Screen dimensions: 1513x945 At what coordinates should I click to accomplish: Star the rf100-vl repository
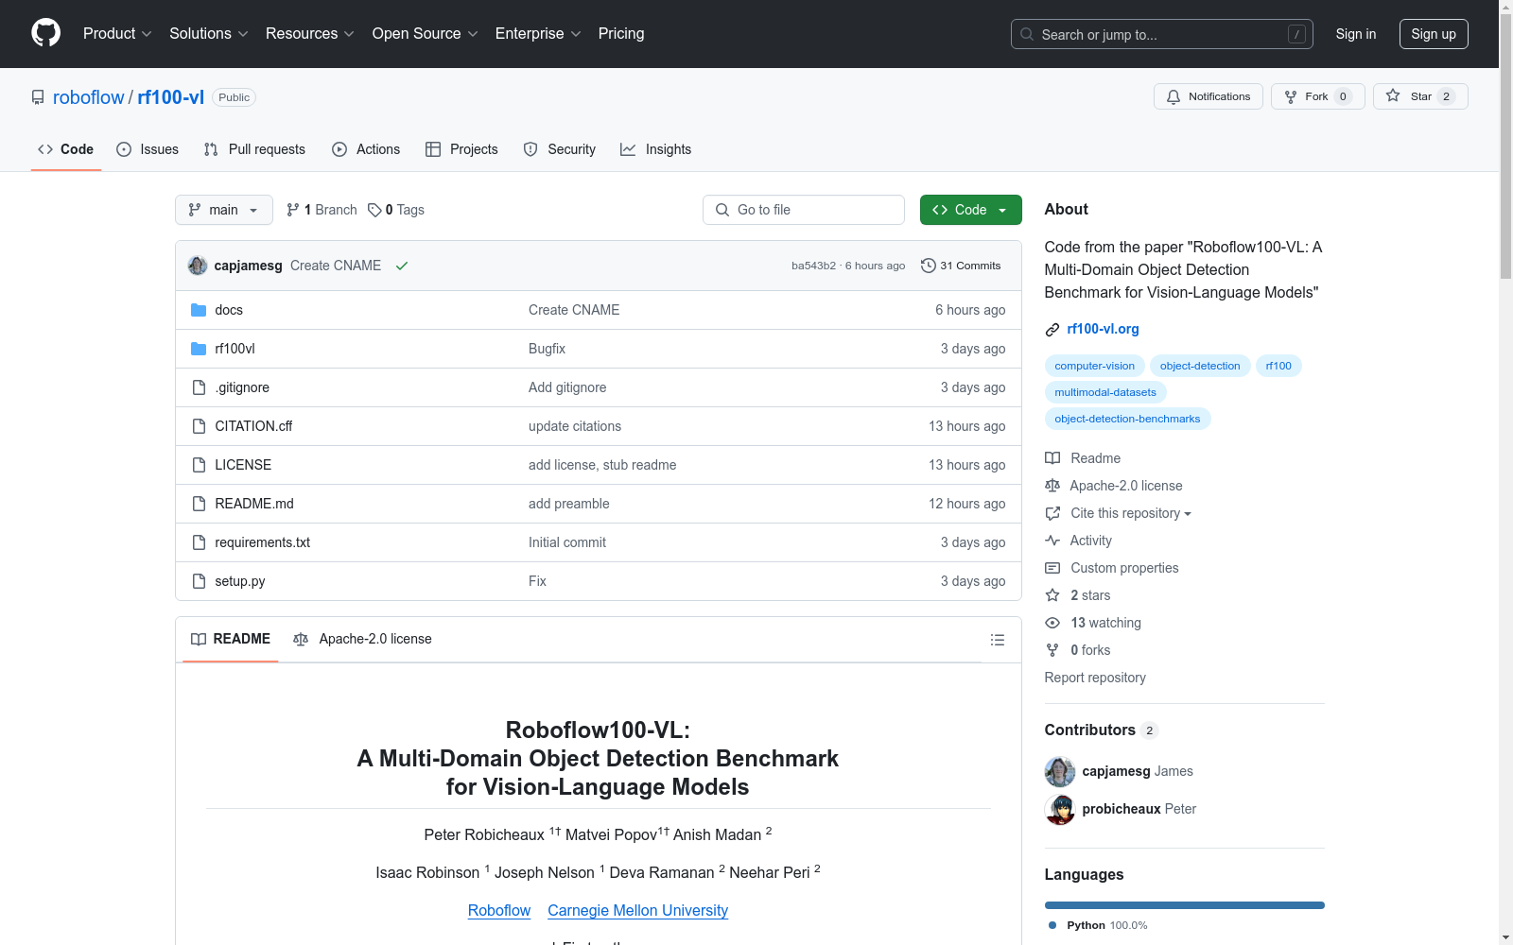tap(1420, 96)
